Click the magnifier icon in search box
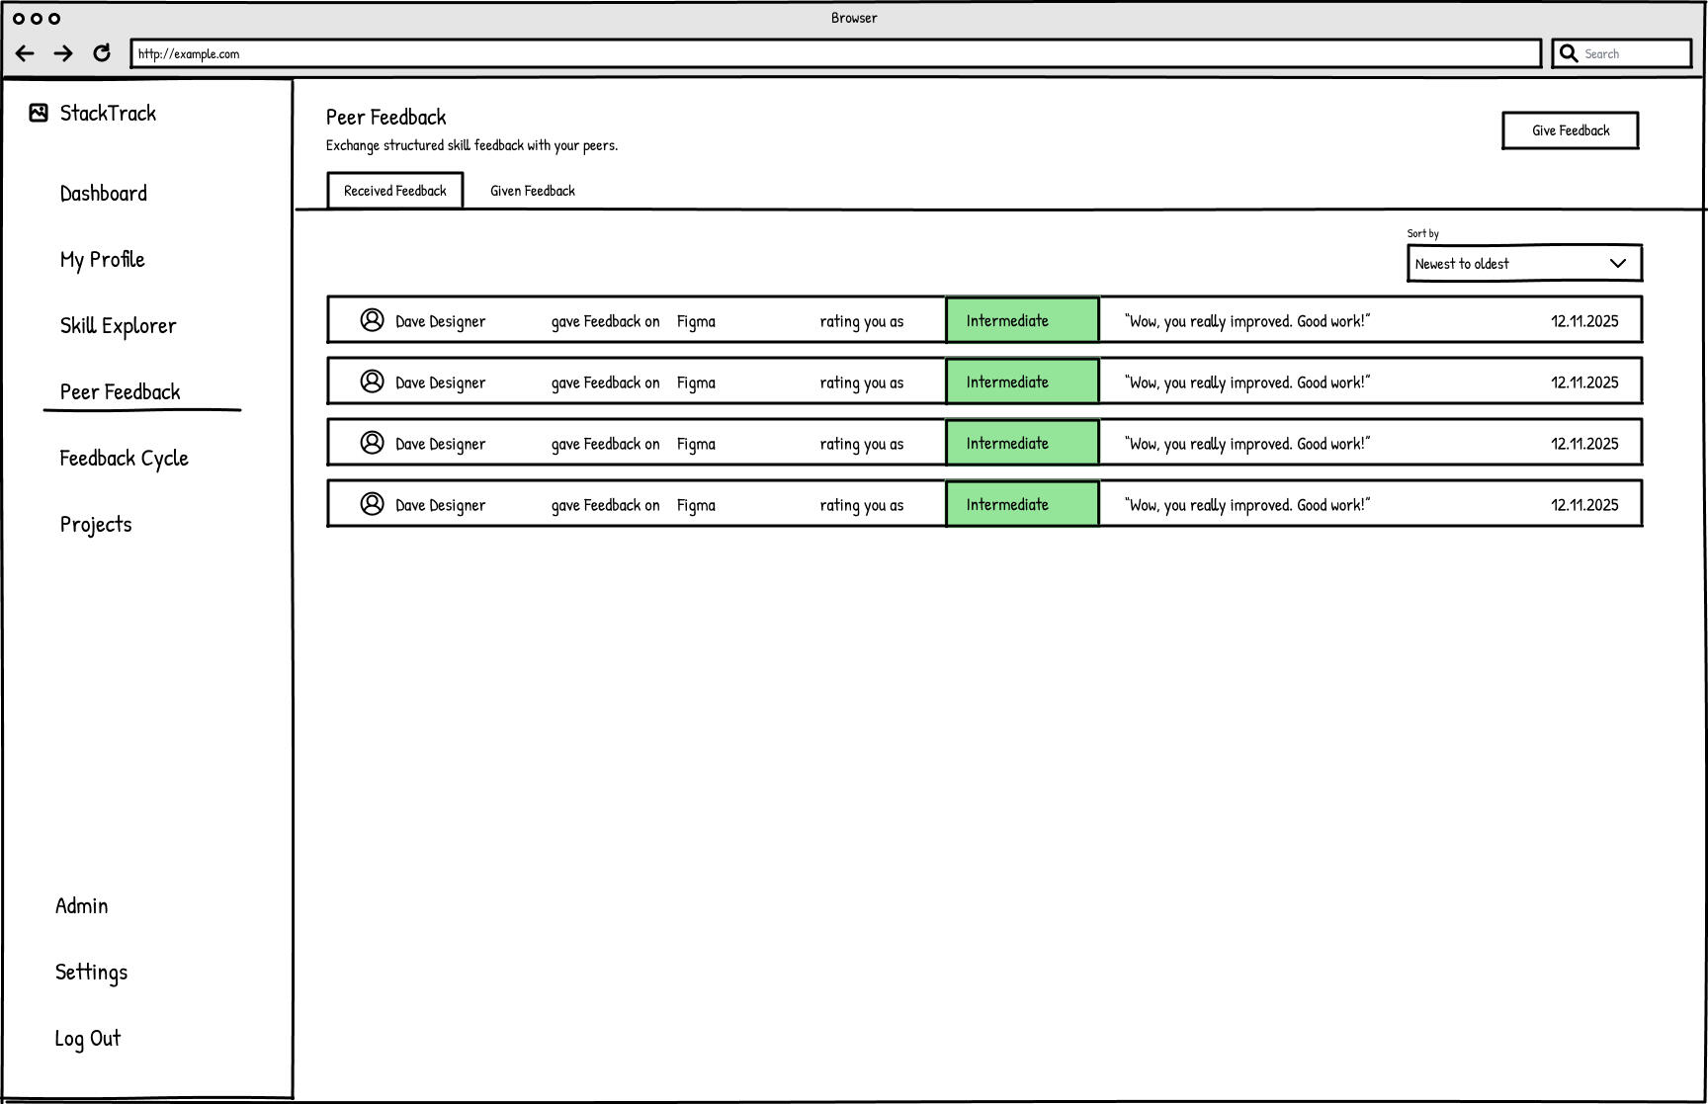1708x1104 pixels. tap(1569, 53)
